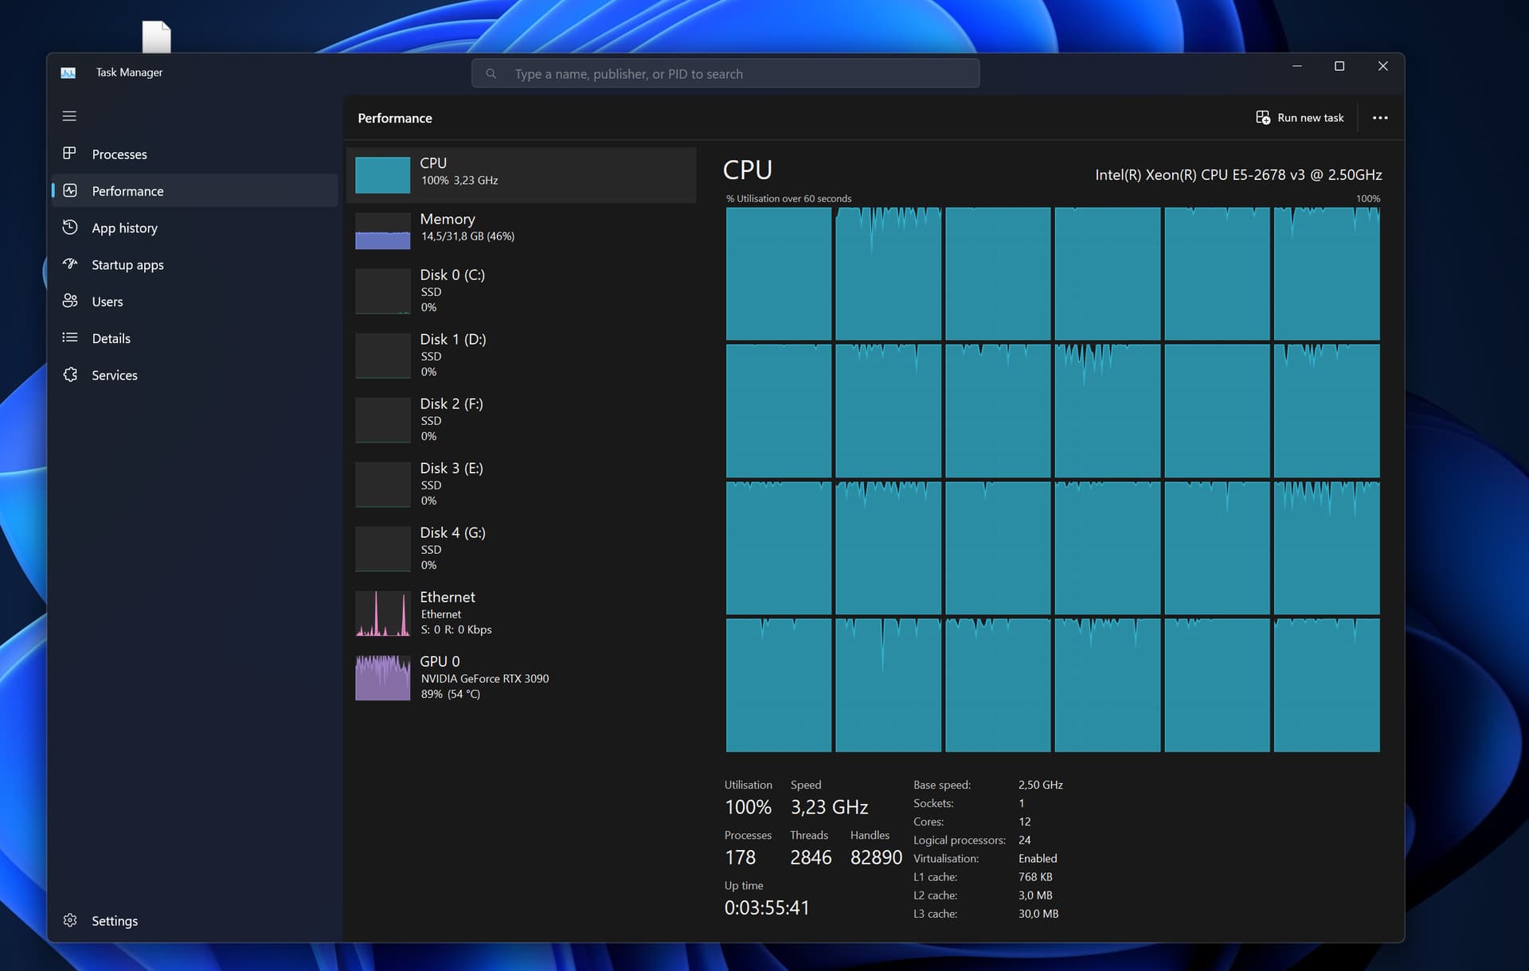Click the Run new task button
The width and height of the screenshot is (1529, 971).
click(1300, 118)
